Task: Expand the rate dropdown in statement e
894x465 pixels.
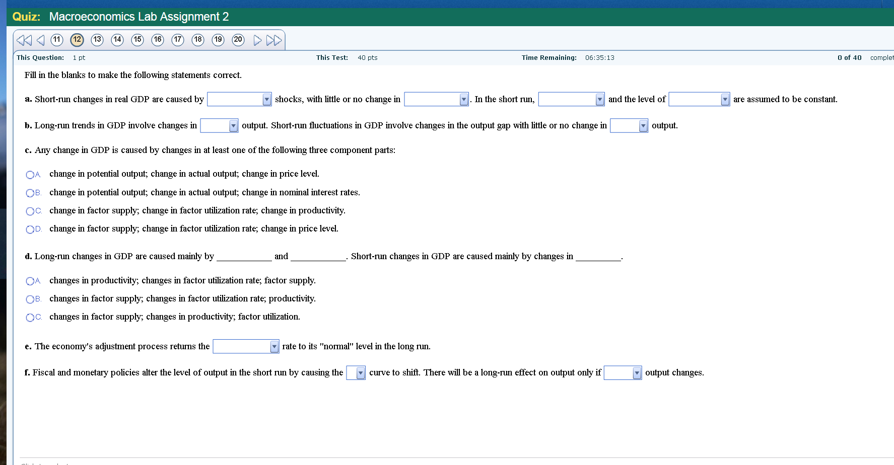Action: click(x=273, y=346)
